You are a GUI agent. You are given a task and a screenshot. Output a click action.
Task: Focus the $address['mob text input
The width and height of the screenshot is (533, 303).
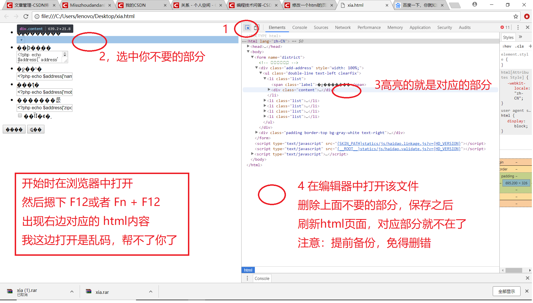(45, 92)
